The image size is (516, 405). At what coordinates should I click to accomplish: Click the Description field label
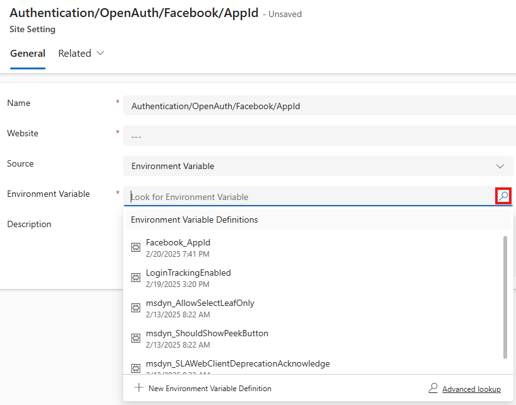pyautogui.click(x=29, y=224)
